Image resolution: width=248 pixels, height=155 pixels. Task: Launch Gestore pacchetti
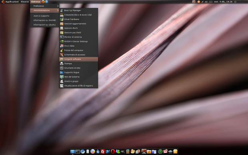click(x=79, y=32)
